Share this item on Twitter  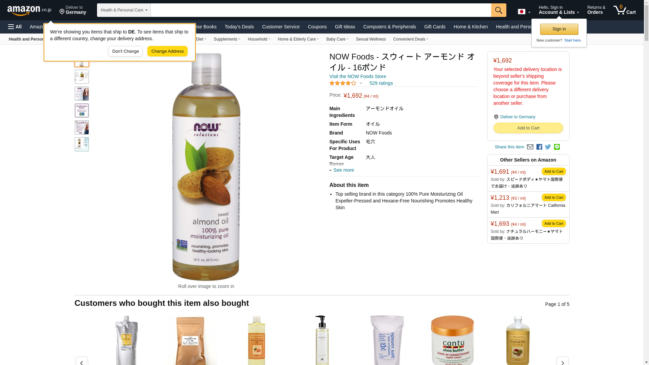tap(548, 147)
